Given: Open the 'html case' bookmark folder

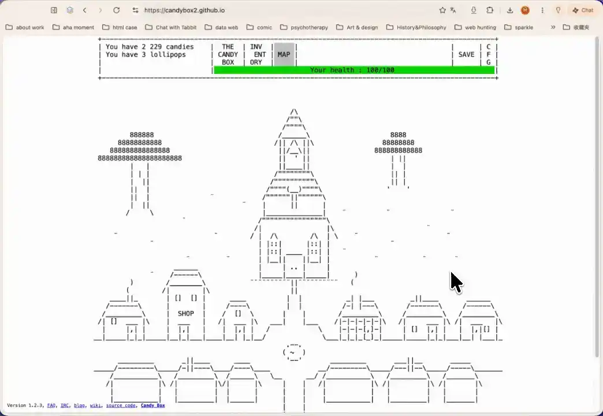Looking at the screenshot, I should pyautogui.click(x=120, y=27).
